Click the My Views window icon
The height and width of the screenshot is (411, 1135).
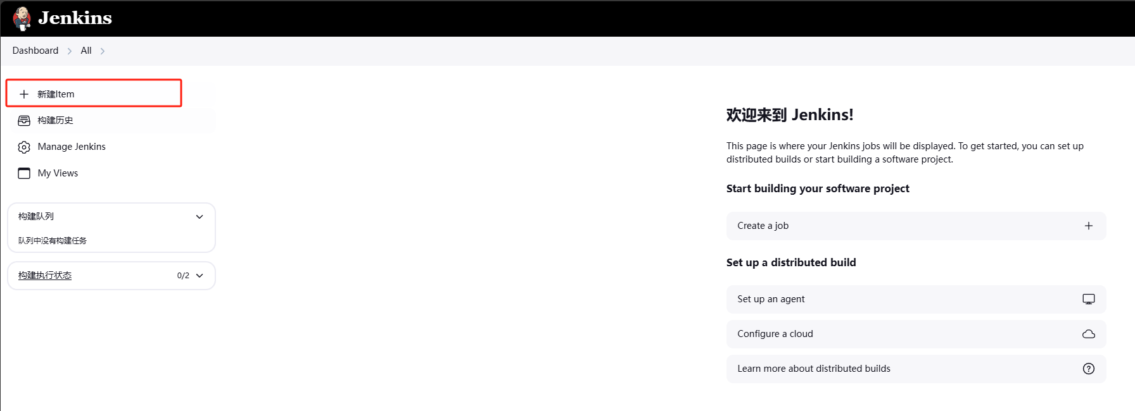point(24,173)
